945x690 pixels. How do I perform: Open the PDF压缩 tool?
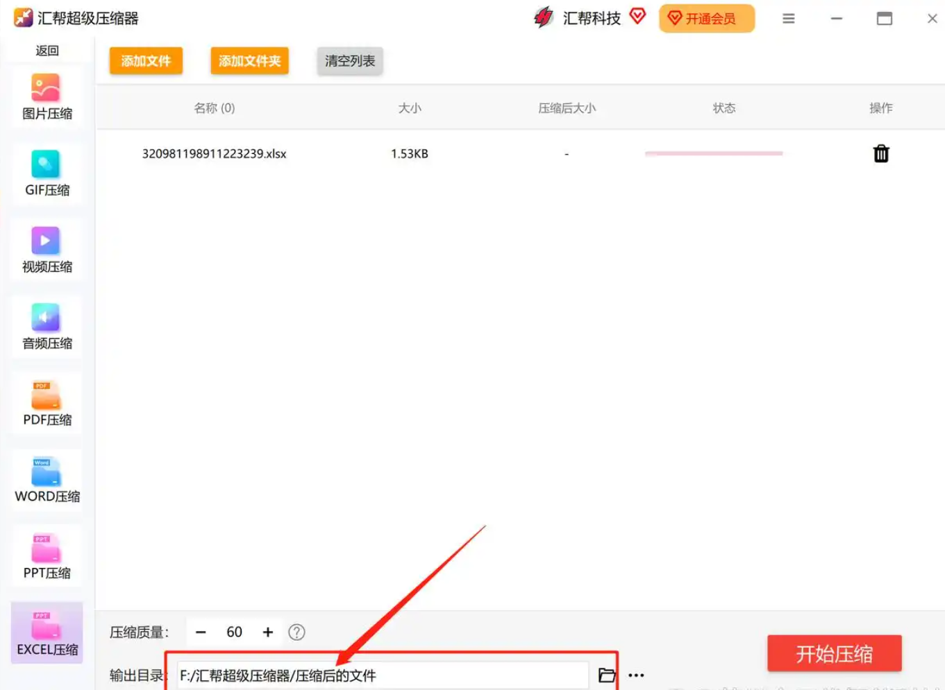(47, 404)
